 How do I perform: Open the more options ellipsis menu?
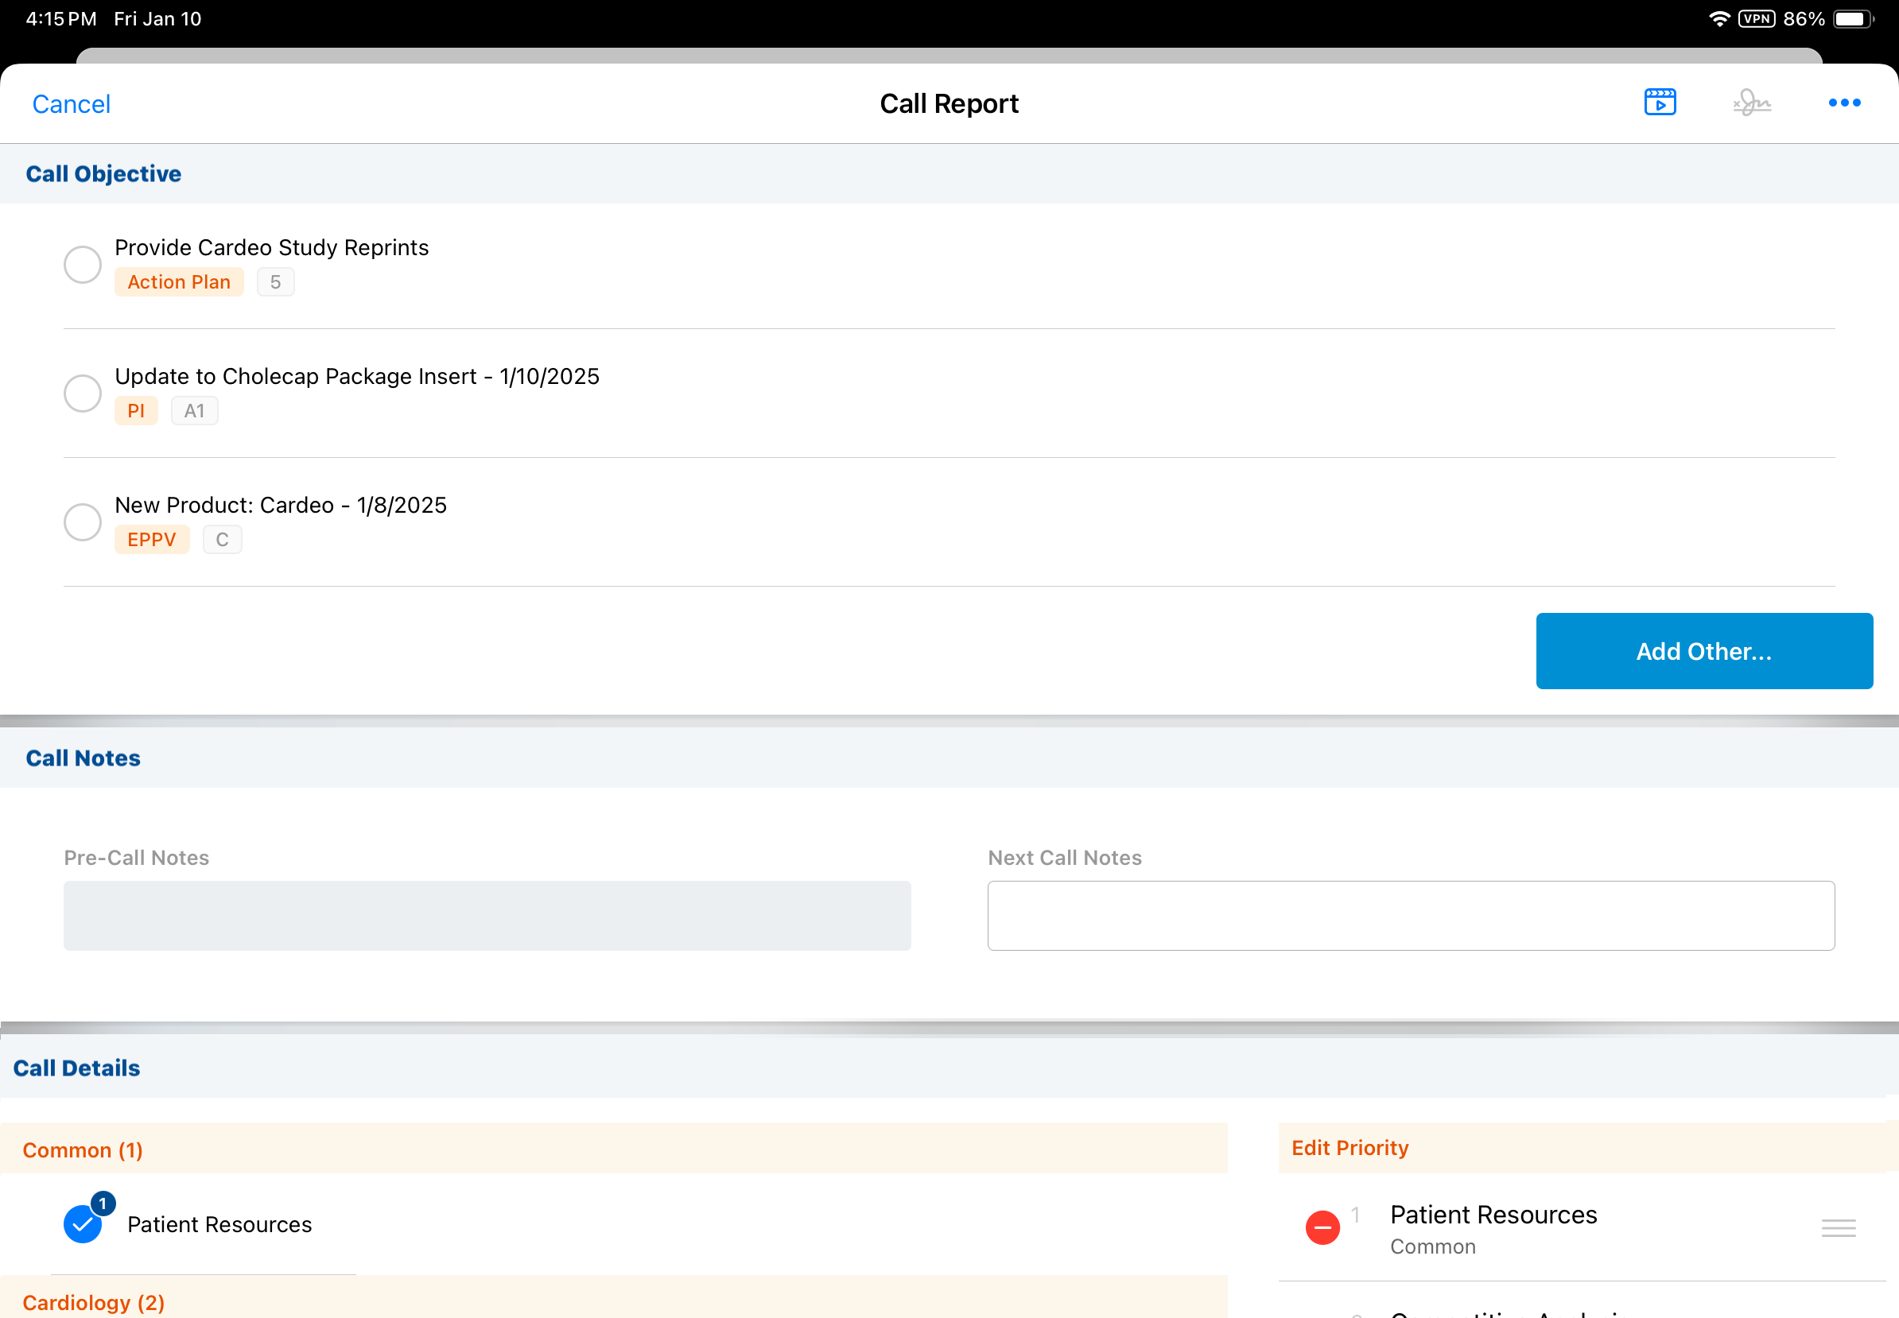pos(1843,103)
